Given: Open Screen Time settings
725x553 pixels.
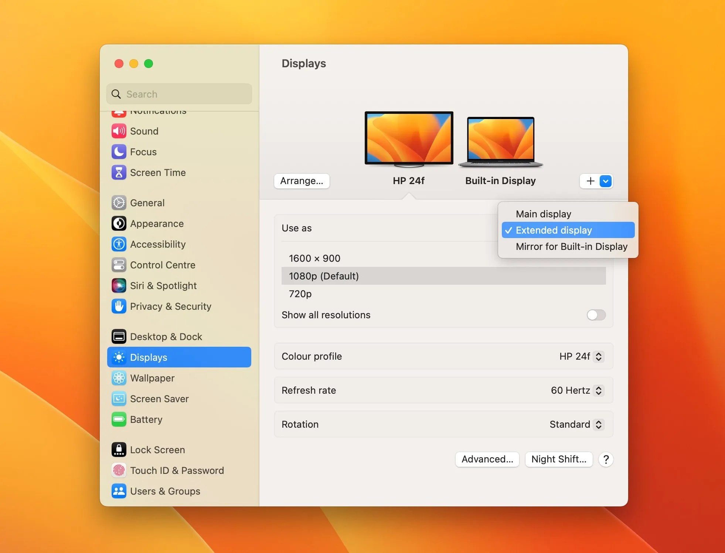Looking at the screenshot, I should 158,172.
